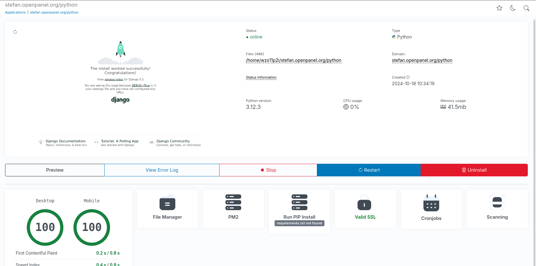Click the release notes link
Viewport: 536px width, 266px height.
pos(114,80)
